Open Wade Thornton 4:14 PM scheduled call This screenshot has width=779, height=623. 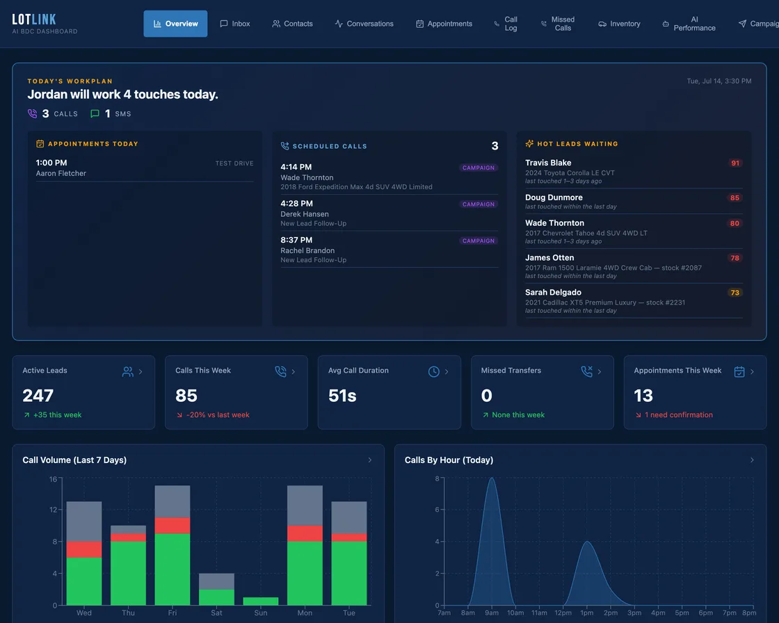click(389, 177)
